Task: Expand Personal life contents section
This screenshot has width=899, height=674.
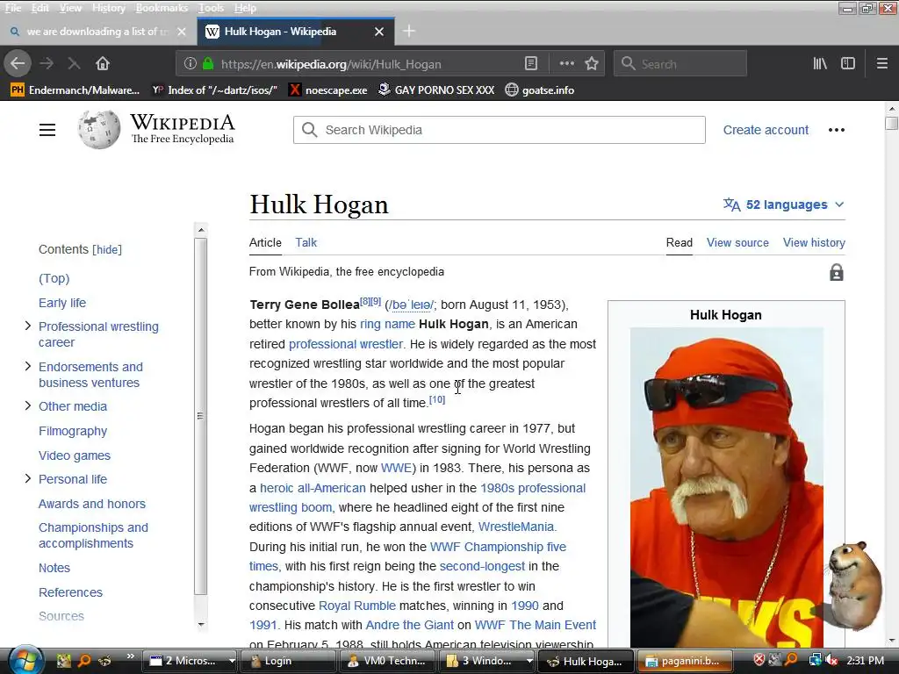Action: tap(27, 478)
